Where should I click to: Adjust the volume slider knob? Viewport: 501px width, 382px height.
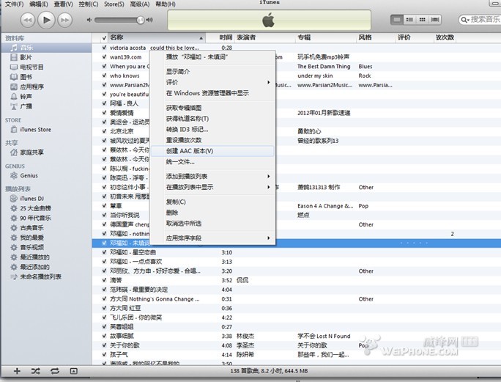pos(141,20)
